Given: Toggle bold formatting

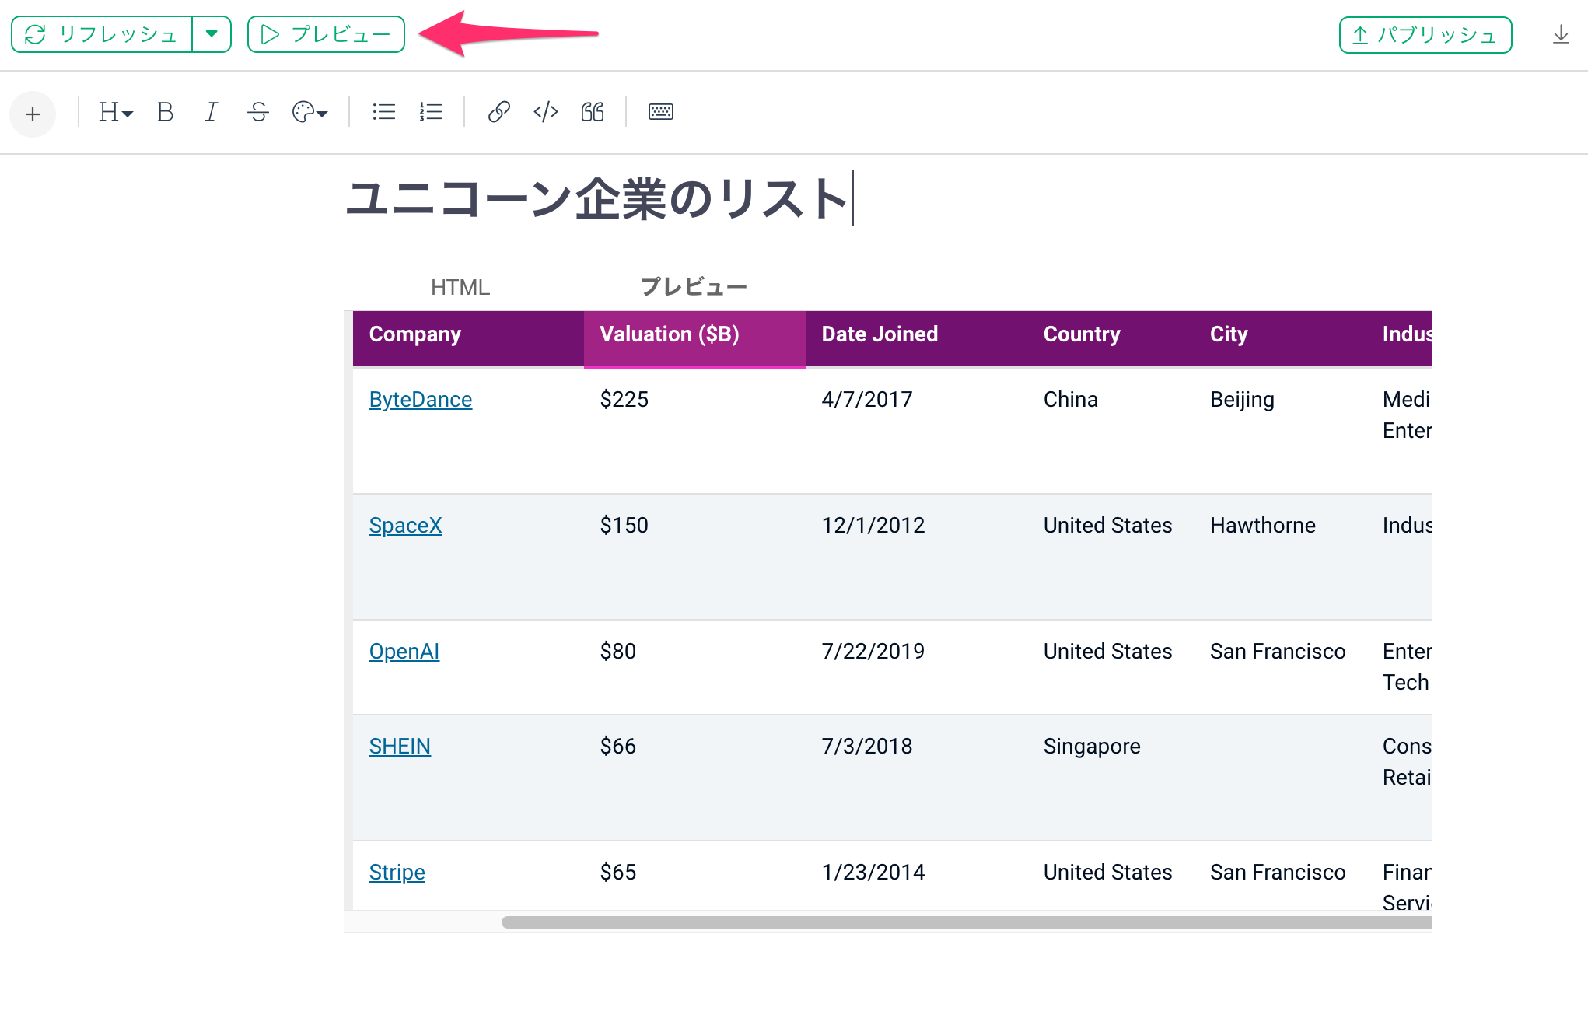Looking at the screenshot, I should [165, 113].
